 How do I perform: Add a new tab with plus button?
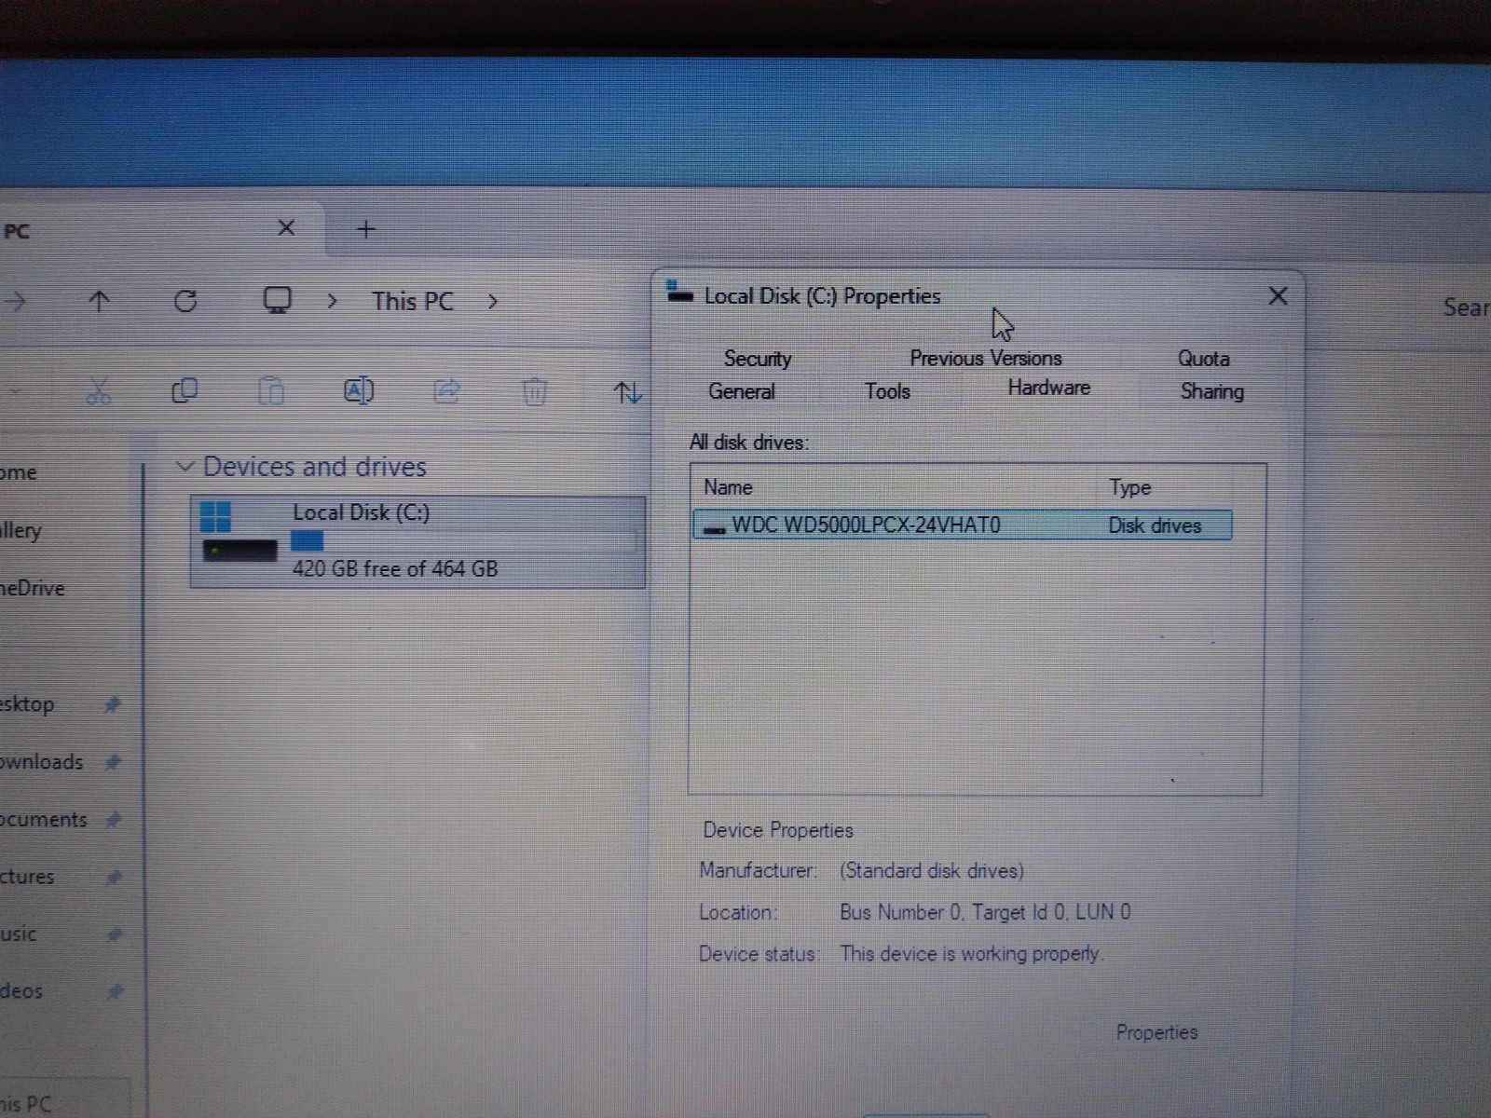point(366,229)
